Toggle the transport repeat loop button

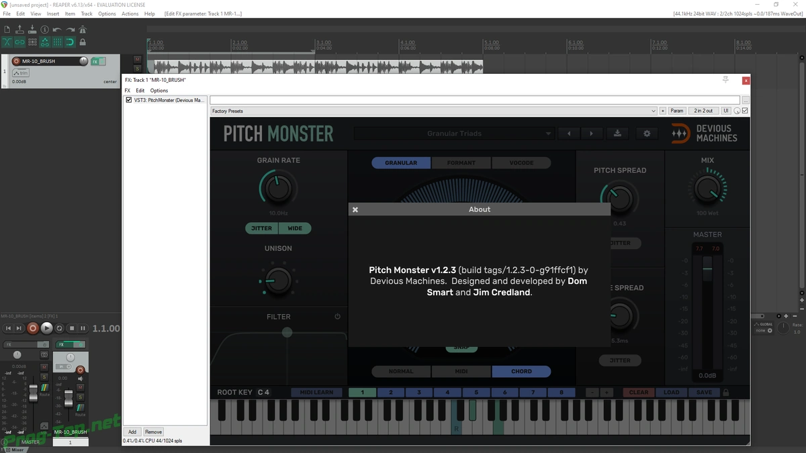[59, 328]
